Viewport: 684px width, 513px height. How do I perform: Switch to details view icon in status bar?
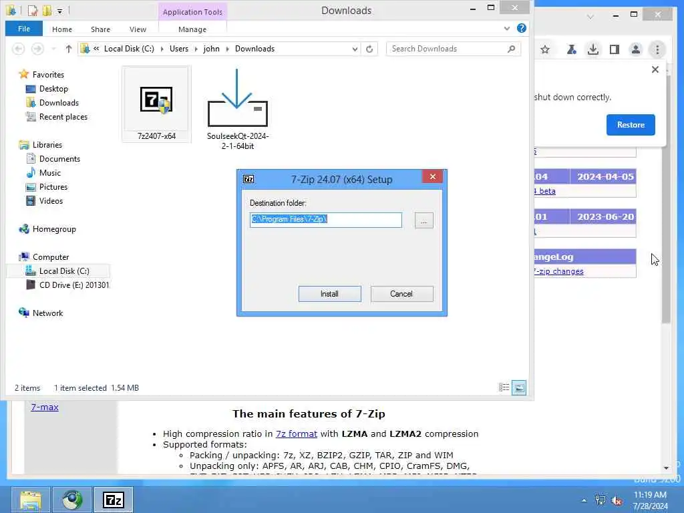click(504, 387)
